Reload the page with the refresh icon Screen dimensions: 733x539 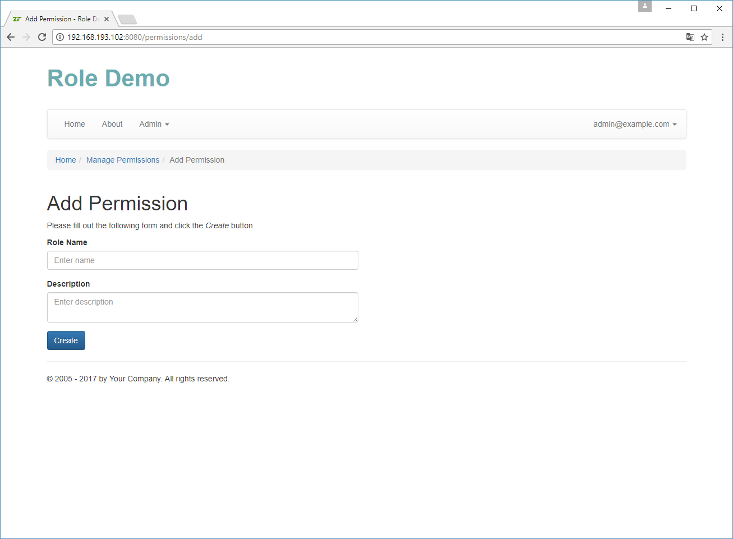click(42, 37)
